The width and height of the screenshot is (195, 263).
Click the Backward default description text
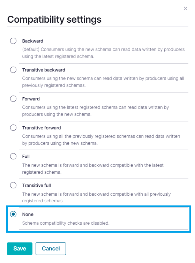103,53
